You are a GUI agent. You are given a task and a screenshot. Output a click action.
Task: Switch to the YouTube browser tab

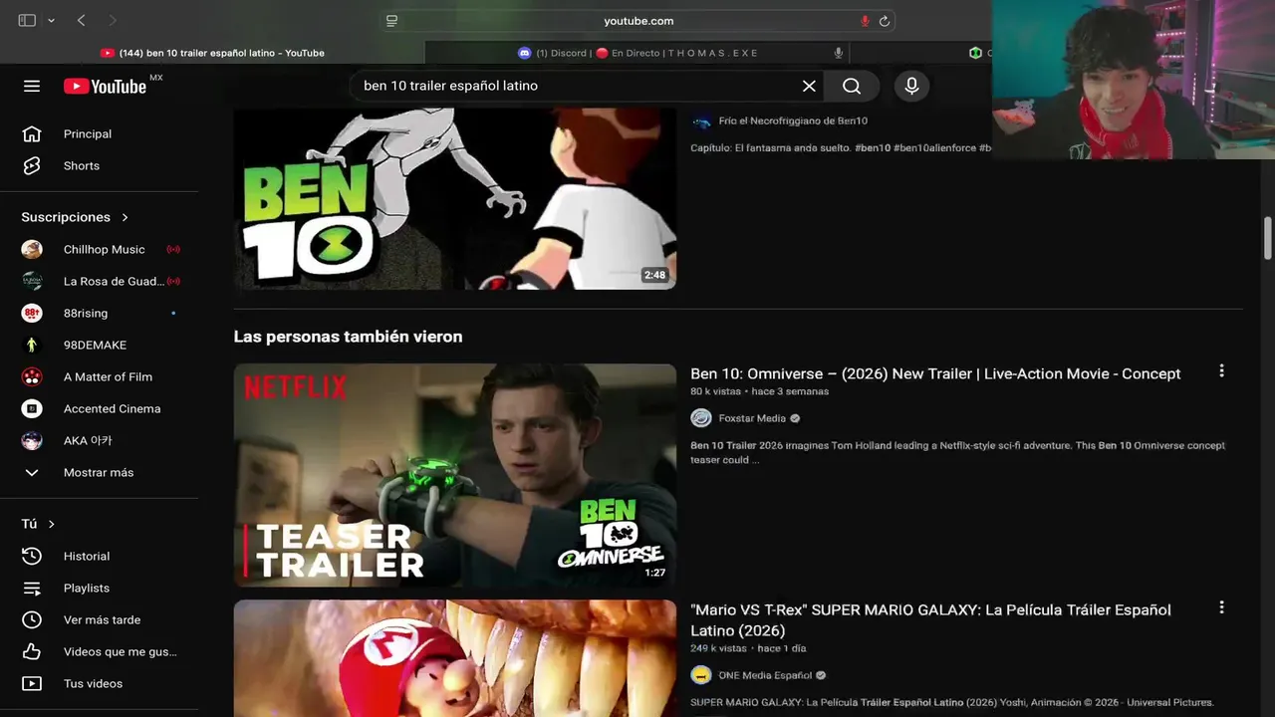tap(213, 53)
